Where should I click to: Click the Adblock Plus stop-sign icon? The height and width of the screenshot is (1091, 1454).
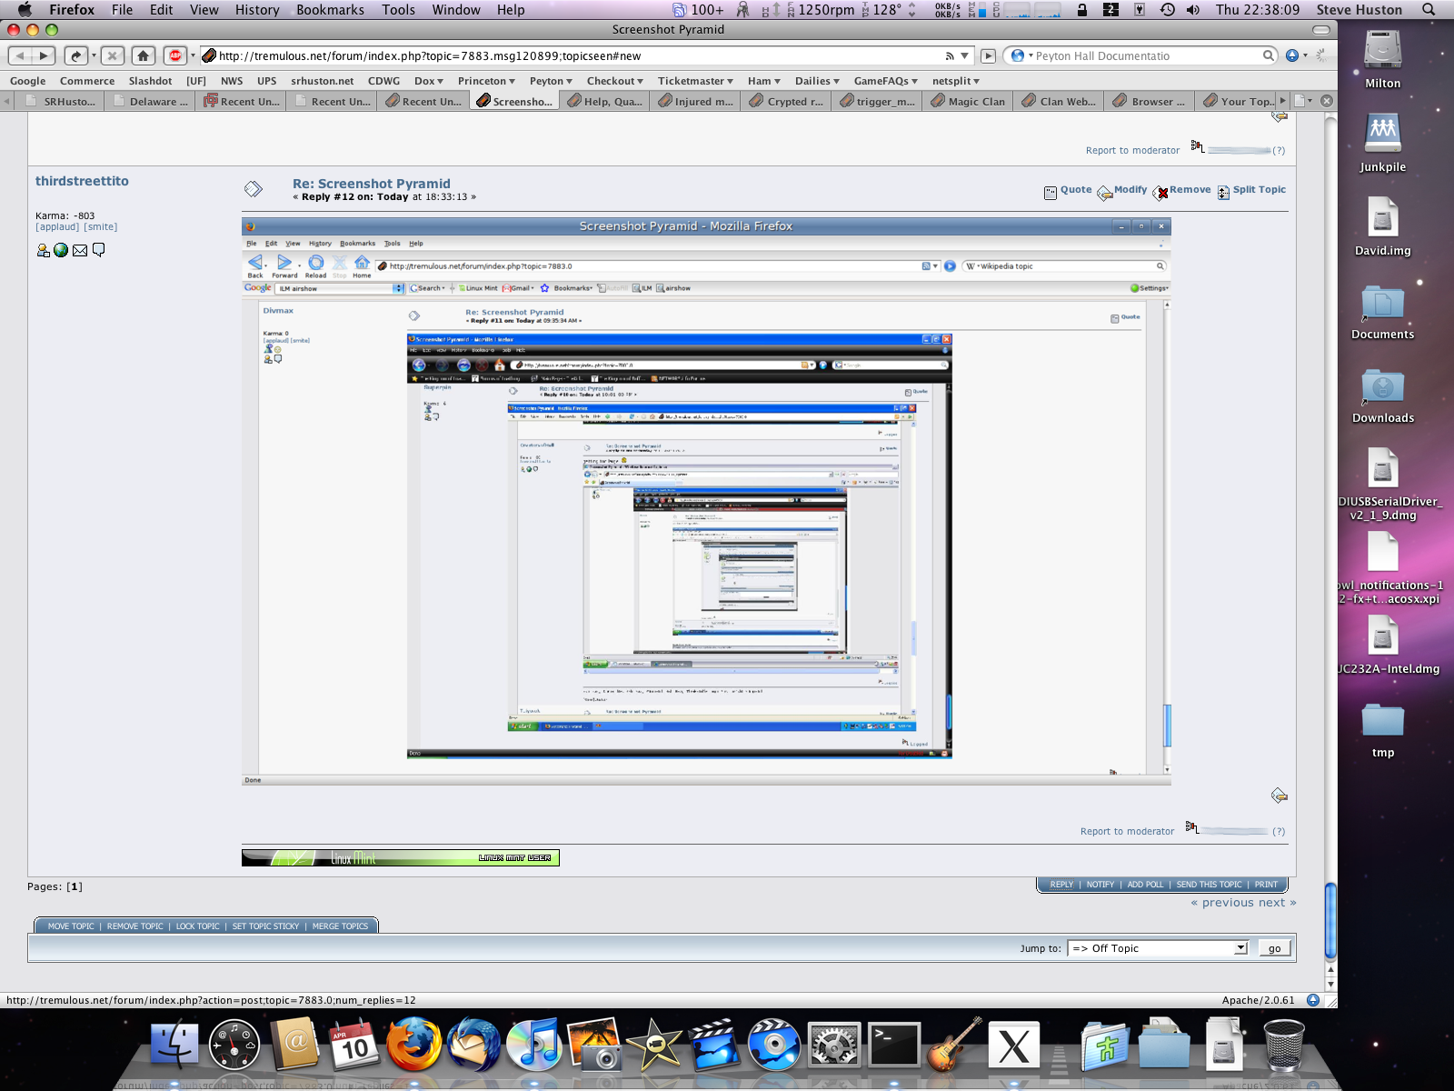[174, 55]
